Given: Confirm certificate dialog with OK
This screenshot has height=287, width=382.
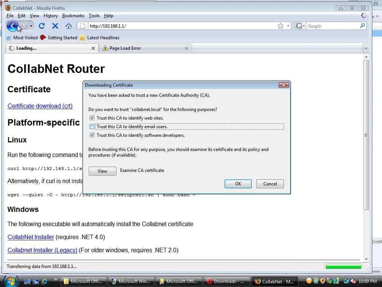Looking at the screenshot, I should click(238, 184).
